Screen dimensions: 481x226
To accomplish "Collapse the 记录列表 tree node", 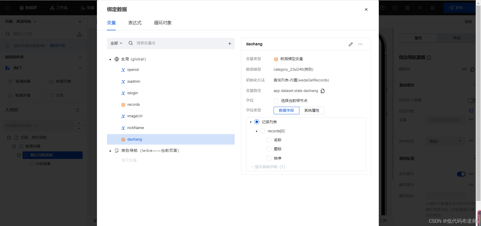I will point(251,122).
